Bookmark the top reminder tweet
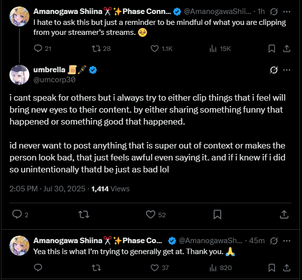 click(272, 48)
